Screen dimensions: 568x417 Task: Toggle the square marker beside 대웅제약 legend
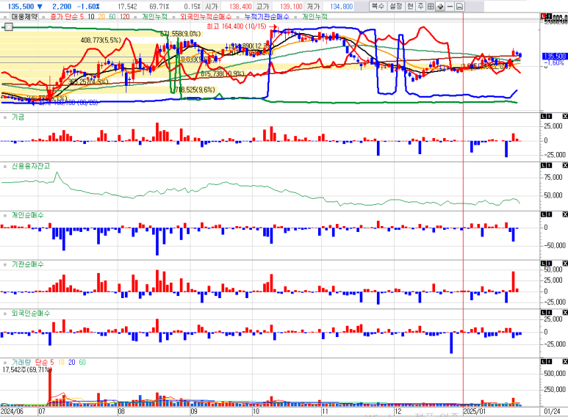pos(5,17)
